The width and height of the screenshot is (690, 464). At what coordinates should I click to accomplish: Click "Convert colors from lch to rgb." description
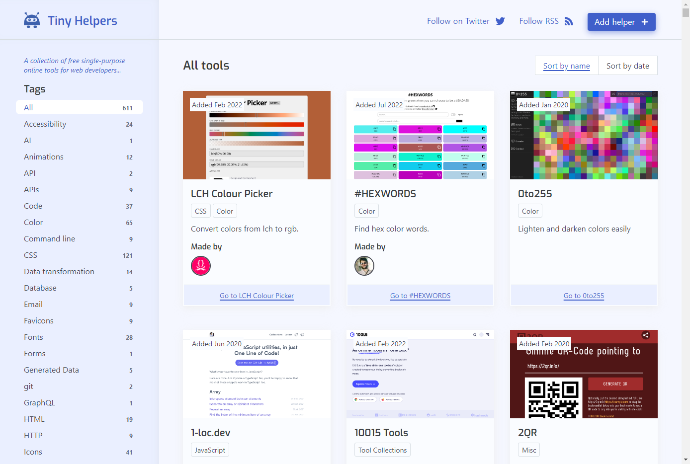pyautogui.click(x=245, y=229)
